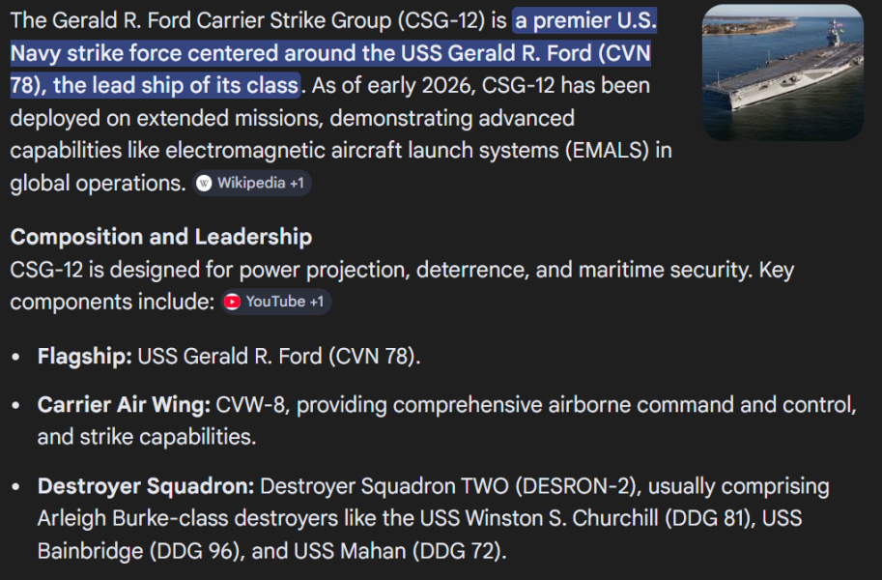Click the bold "Carrier Air Wing:" label

coord(124,405)
